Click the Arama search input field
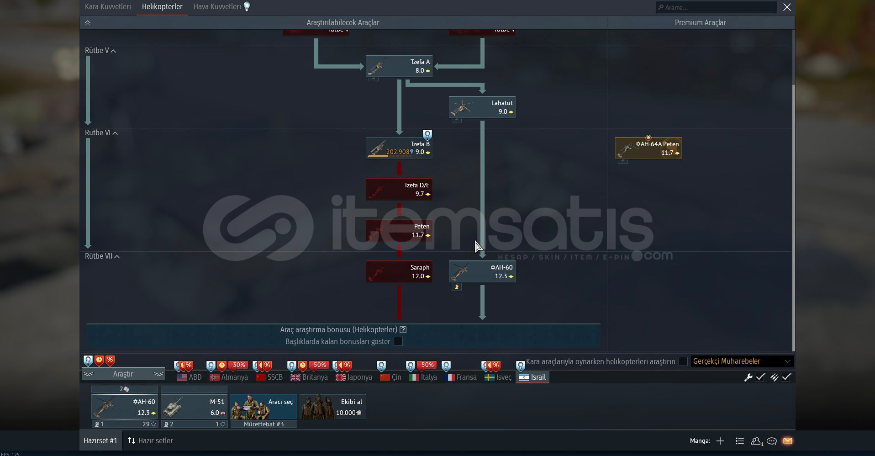Screen dimensions: 875x456 716,7
